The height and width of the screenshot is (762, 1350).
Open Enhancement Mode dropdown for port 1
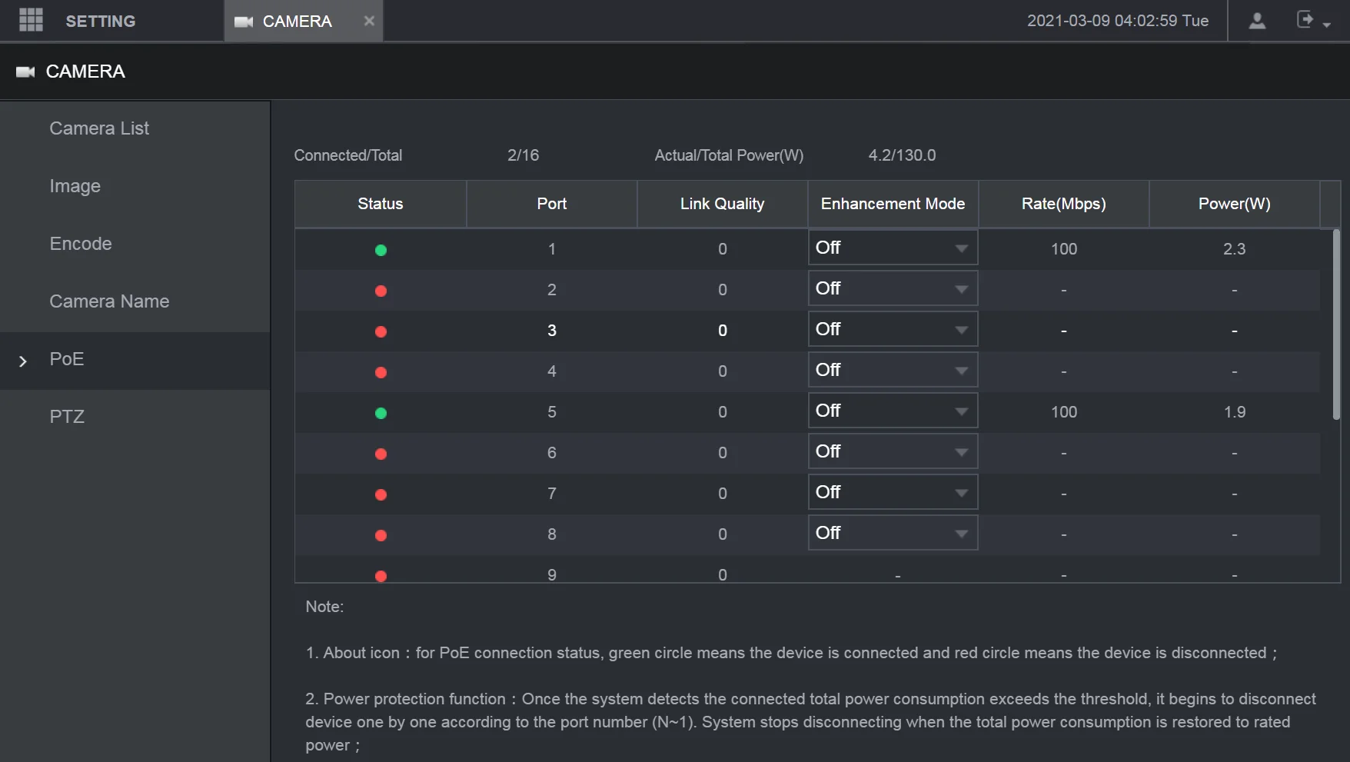893,248
